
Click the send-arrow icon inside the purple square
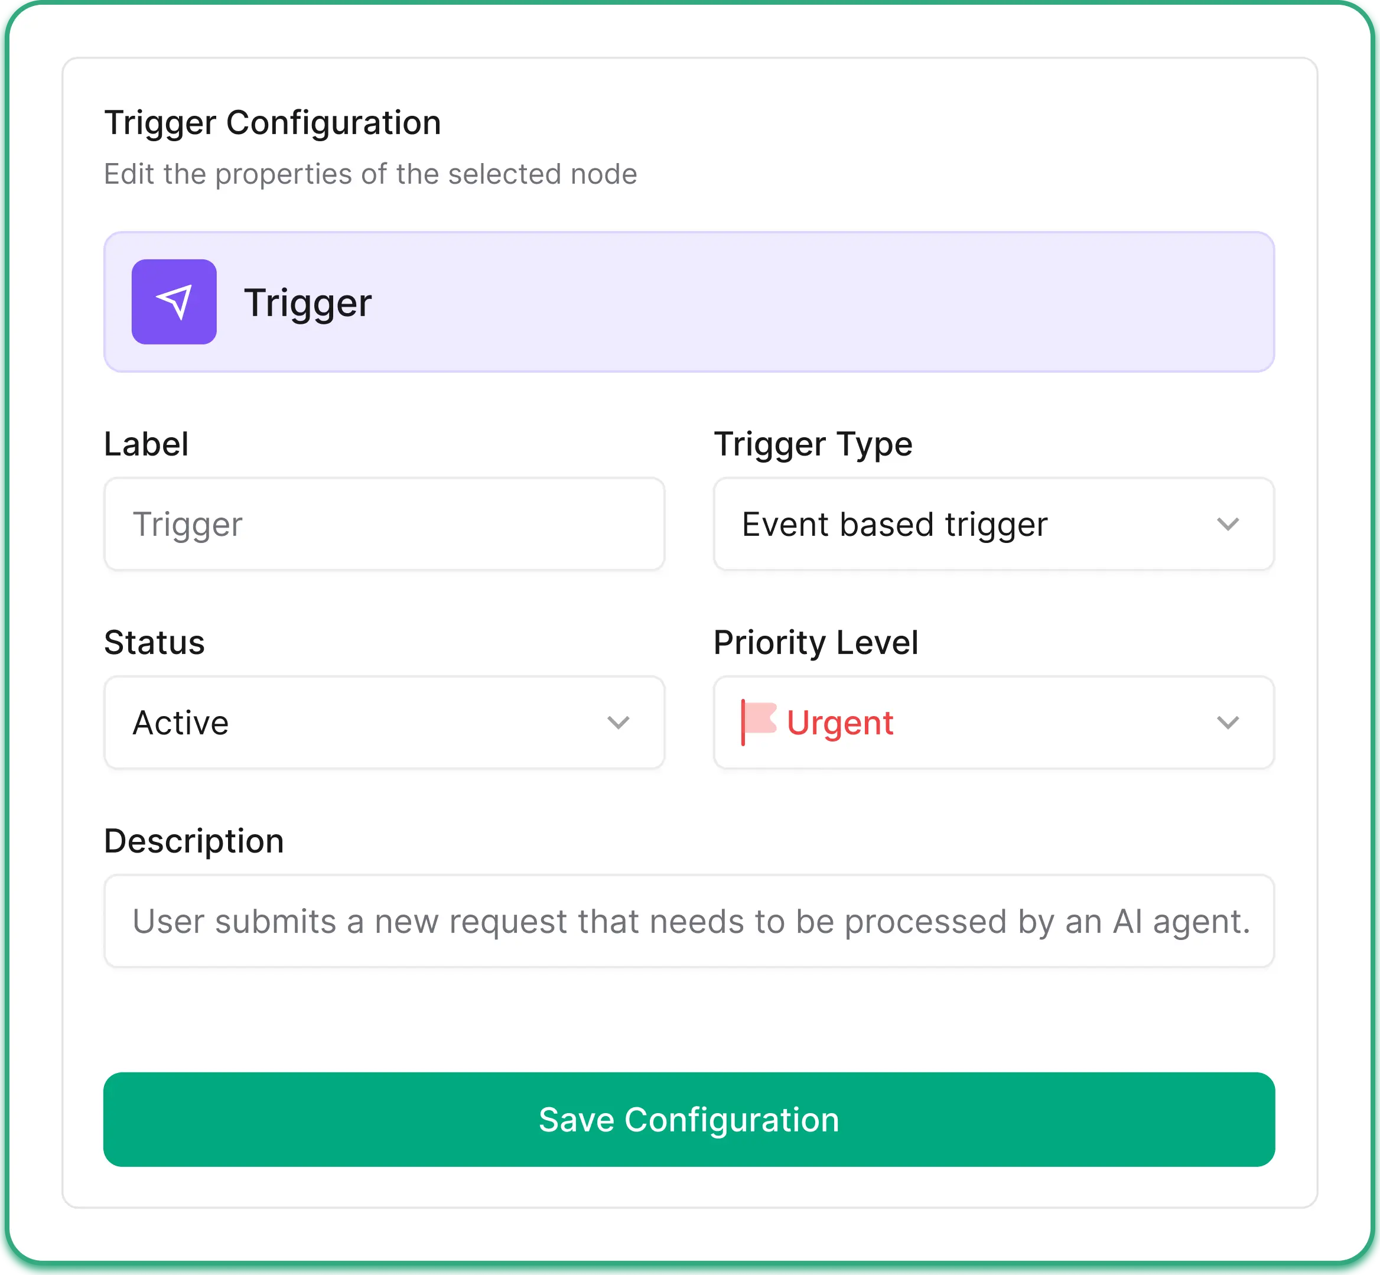pos(174,301)
